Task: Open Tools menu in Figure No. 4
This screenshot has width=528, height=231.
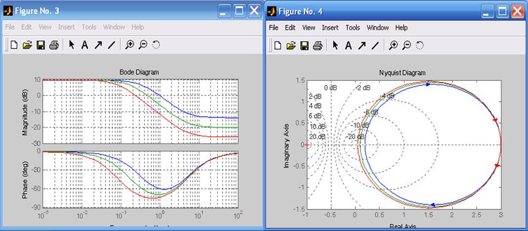Action: pyautogui.click(x=353, y=28)
